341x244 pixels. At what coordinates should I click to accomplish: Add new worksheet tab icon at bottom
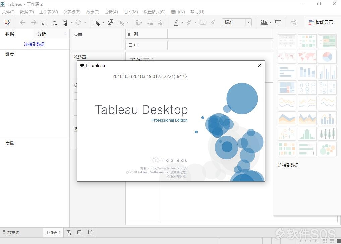(69, 233)
